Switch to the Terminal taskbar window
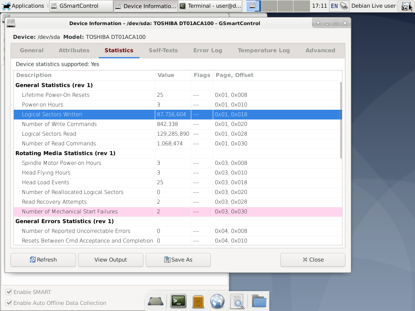The height and width of the screenshot is (311, 415). coord(210,6)
